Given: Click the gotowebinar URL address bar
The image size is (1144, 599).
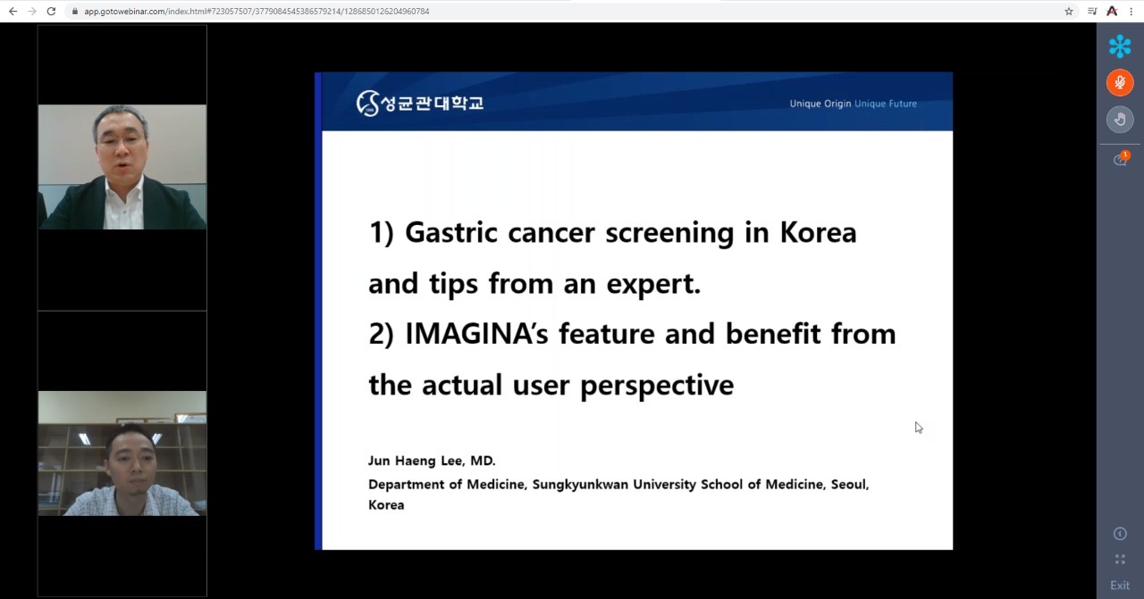Looking at the screenshot, I should coord(572,12).
